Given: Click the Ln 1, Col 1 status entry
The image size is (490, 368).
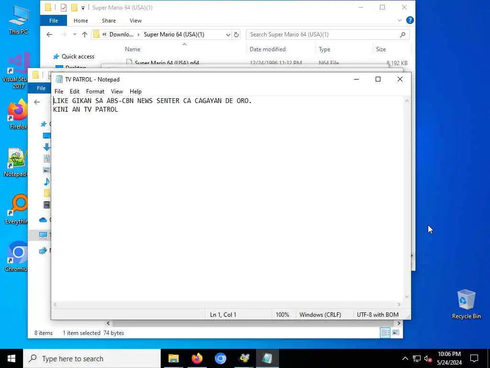Looking at the screenshot, I should (223, 315).
